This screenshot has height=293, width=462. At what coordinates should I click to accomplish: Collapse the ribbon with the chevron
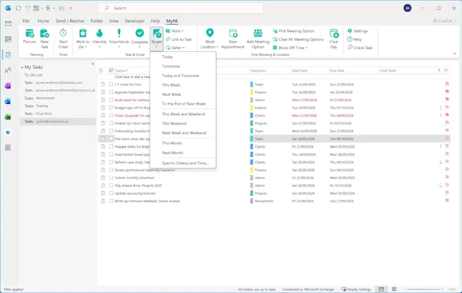click(455, 53)
